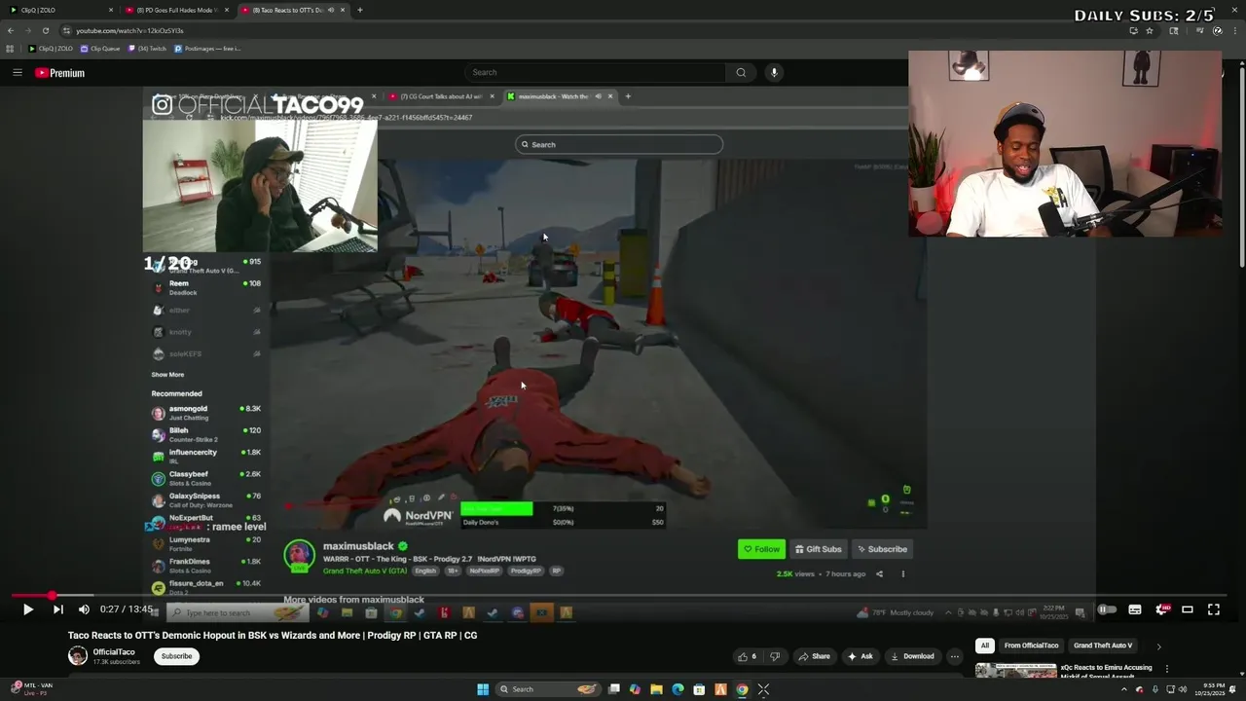Open the media controls toolbar icon
Viewport: 1246px width, 701px height.
pyautogui.click(x=1200, y=30)
